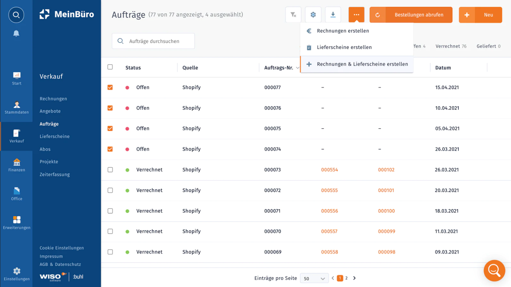Select Lieferscheine erstellen menu entry
This screenshot has height=287, width=511.
tap(344, 47)
